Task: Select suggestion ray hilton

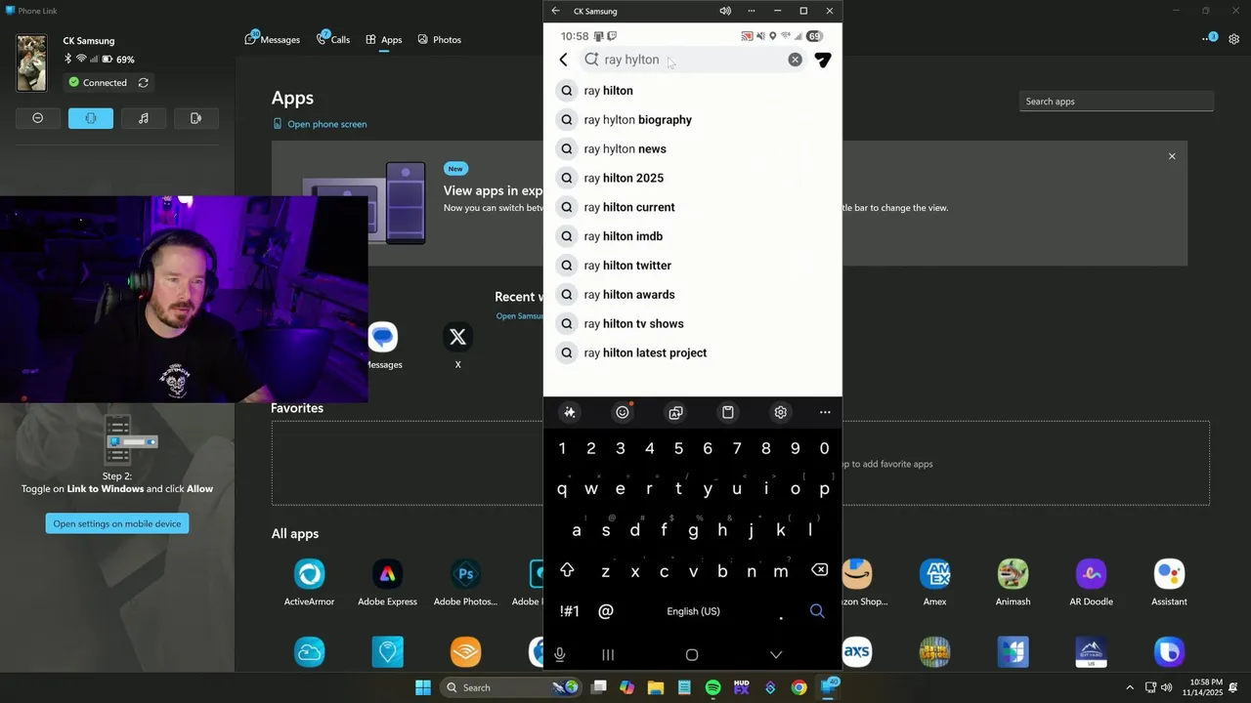Action: [x=692, y=91]
